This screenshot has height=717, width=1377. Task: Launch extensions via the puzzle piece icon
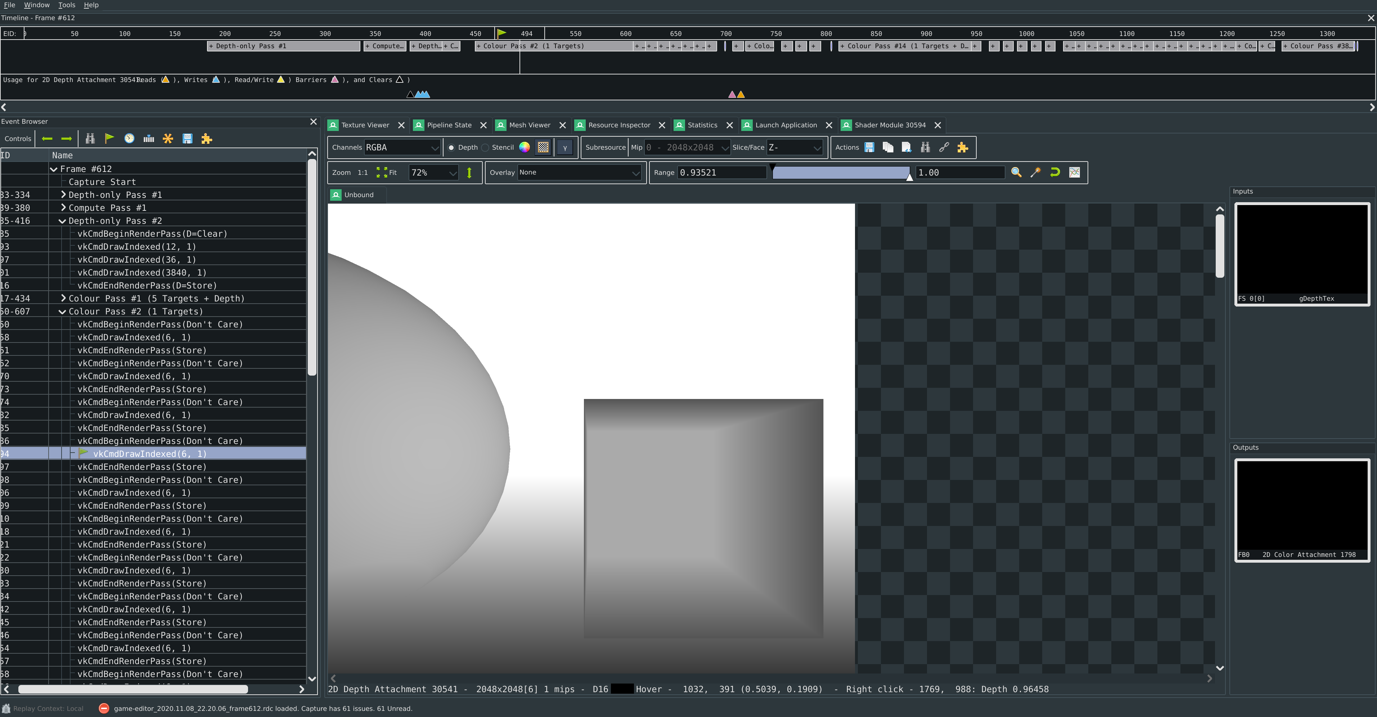click(963, 147)
